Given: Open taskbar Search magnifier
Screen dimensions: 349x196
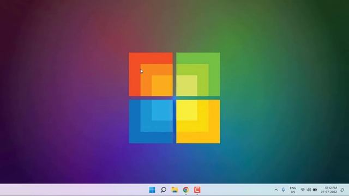Looking at the screenshot, I should [164, 190].
